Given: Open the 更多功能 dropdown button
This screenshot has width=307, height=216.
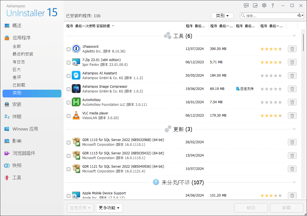Looking at the screenshot, I should (109, 208).
